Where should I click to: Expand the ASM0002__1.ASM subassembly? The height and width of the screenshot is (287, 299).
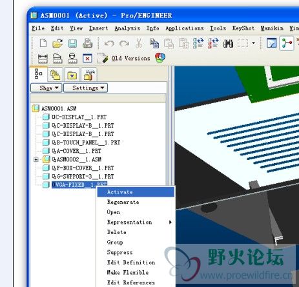[36, 159]
